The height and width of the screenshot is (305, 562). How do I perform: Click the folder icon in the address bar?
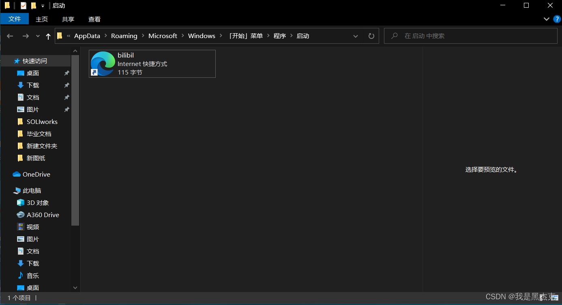[60, 36]
